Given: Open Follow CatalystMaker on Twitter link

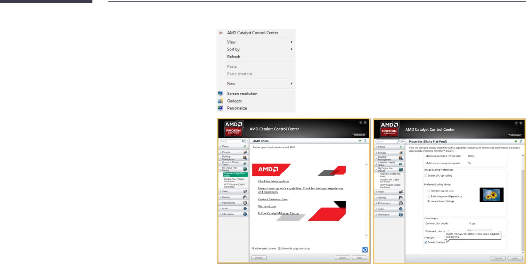Looking at the screenshot, I should (x=278, y=213).
